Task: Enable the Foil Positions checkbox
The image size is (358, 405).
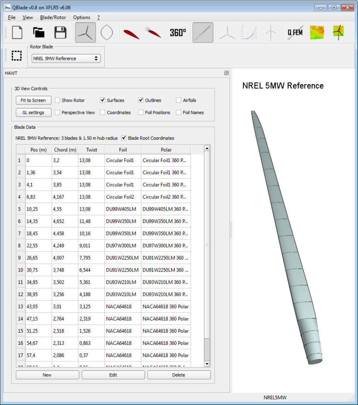Action: click(141, 112)
